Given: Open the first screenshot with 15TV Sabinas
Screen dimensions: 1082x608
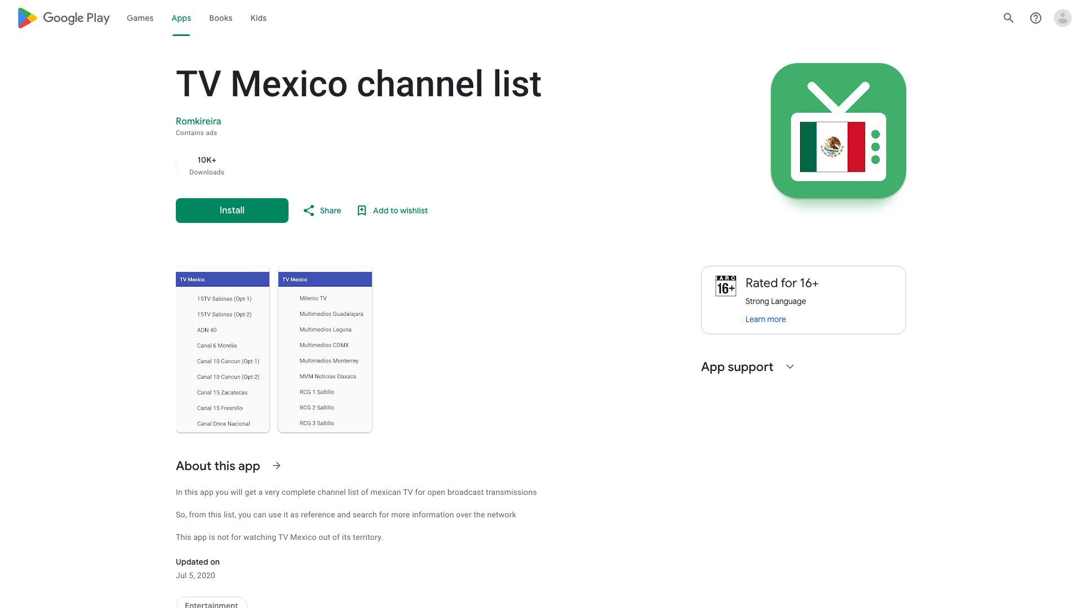Looking at the screenshot, I should [x=223, y=349].
